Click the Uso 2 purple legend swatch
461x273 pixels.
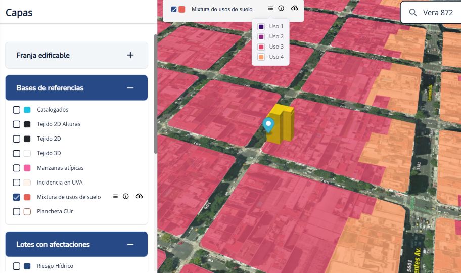[x=261, y=37]
